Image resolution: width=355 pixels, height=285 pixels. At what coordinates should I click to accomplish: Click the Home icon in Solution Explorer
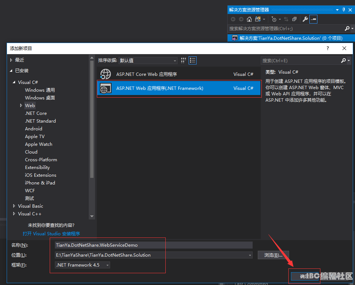coord(249,19)
